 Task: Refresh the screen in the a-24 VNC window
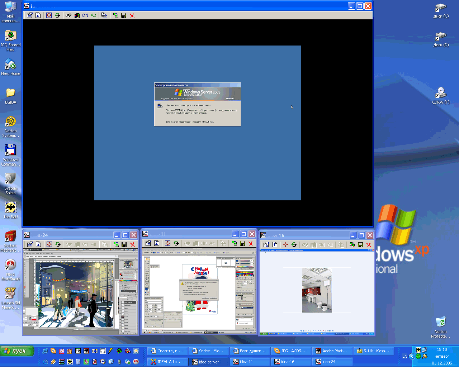(58, 244)
